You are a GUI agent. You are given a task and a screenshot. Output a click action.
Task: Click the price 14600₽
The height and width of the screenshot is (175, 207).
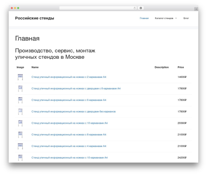click(182, 77)
